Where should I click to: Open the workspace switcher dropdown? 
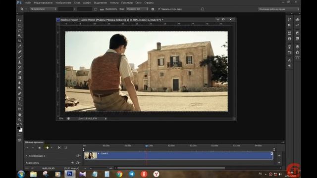point(278,9)
